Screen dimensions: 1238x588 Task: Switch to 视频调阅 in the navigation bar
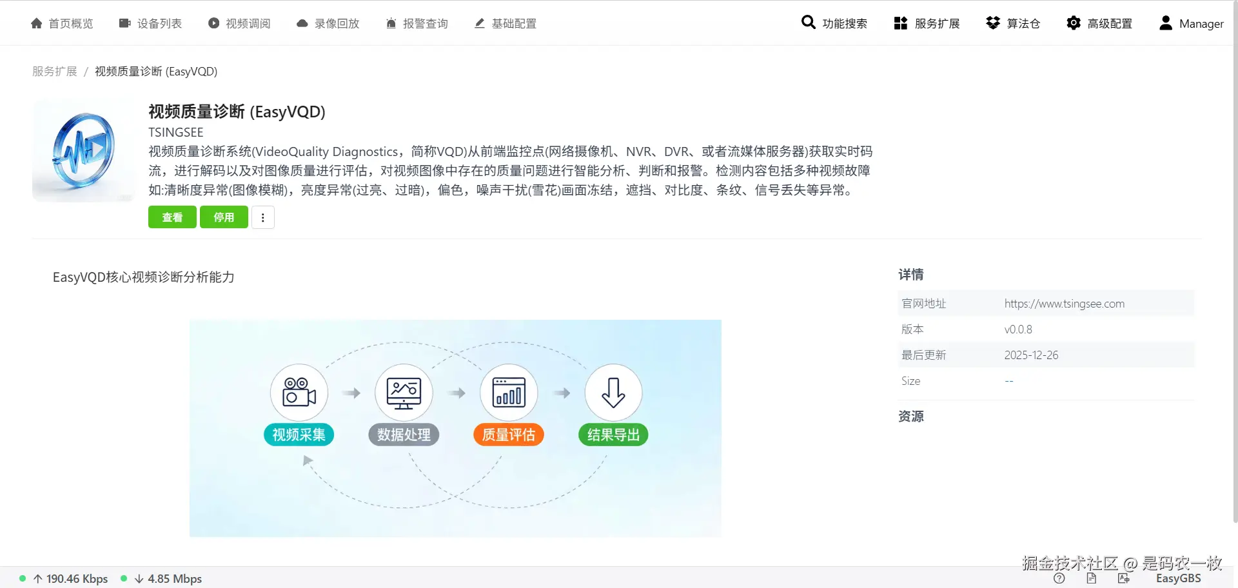[239, 24]
